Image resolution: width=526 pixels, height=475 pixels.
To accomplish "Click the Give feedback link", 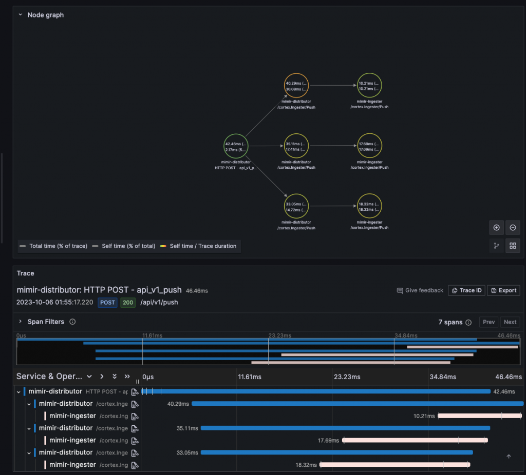I will [x=420, y=290].
